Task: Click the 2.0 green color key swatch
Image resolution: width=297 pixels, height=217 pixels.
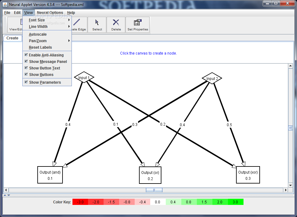Action: pos(220,202)
